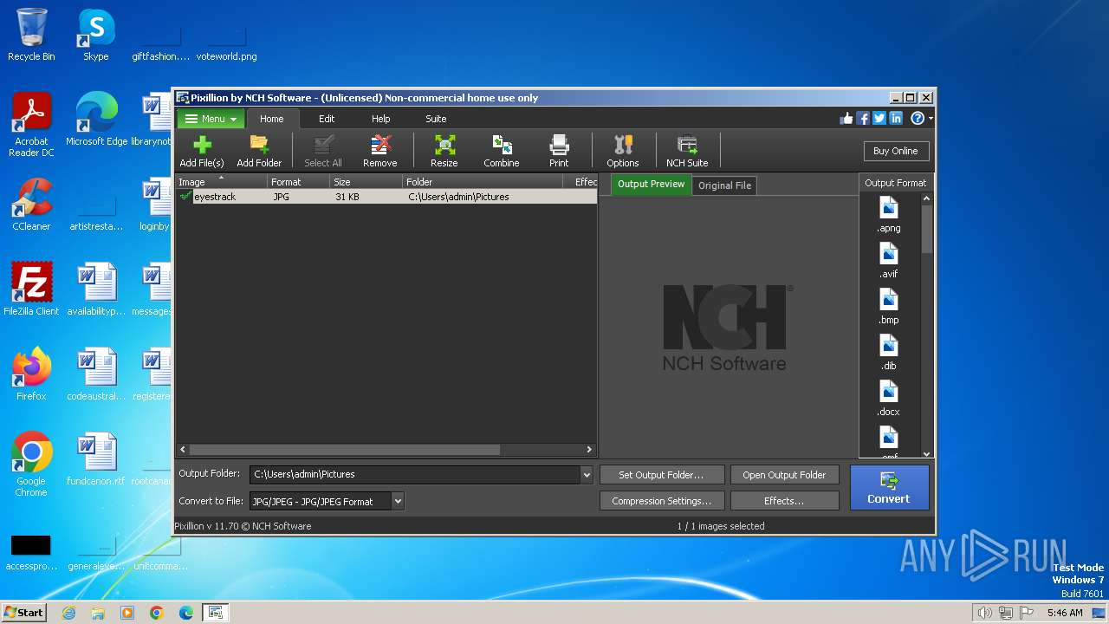Open the Options tool
The height and width of the screenshot is (624, 1109).
click(623, 152)
